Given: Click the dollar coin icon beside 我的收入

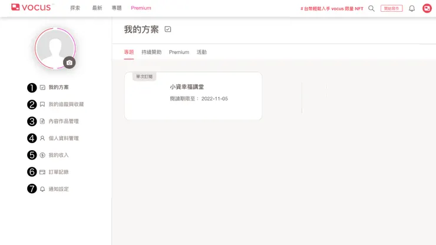Looking at the screenshot, I should (42, 155).
